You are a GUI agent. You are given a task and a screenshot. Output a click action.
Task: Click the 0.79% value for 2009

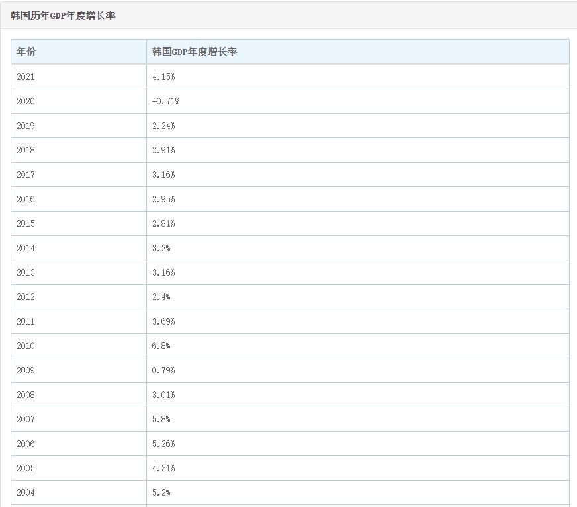pos(163,370)
